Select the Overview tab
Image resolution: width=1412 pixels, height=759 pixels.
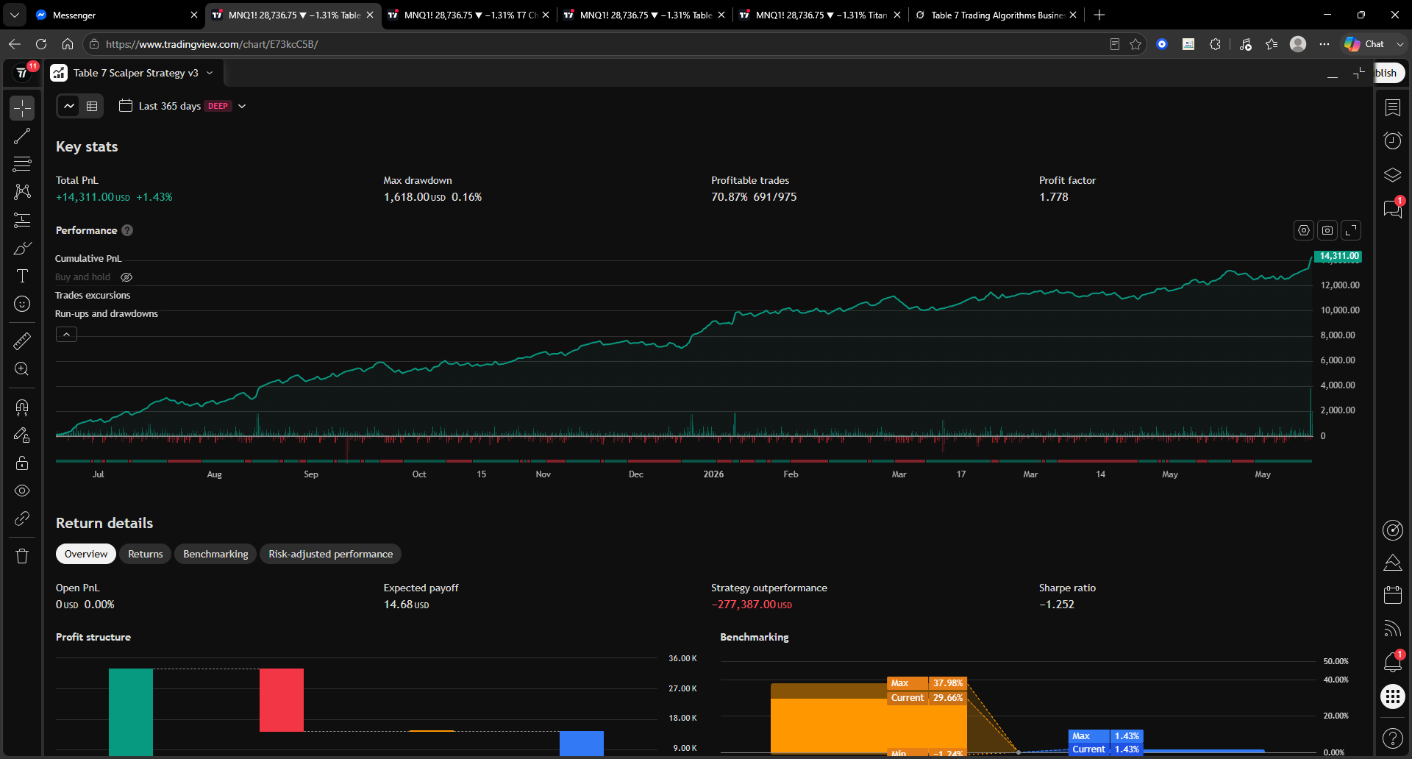pyautogui.click(x=86, y=554)
